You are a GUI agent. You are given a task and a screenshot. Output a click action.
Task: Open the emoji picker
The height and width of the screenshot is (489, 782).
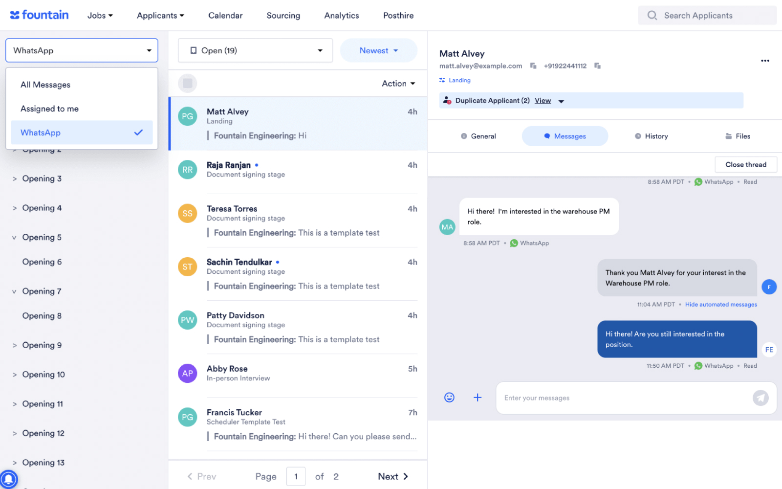(x=449, y=398)
